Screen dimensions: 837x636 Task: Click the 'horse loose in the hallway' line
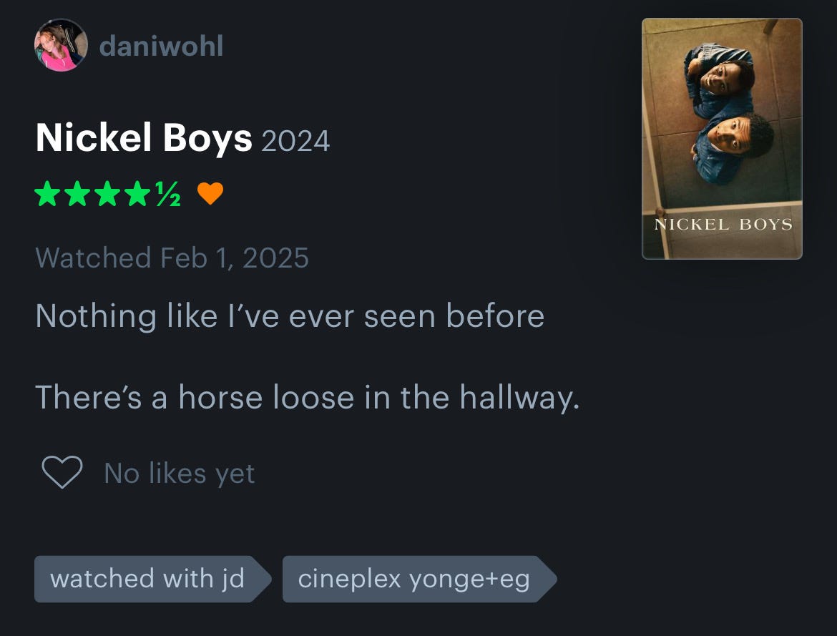pyautogui.click(x=307, y=397)
